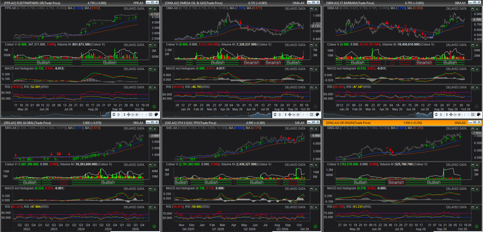The image size is (483, 232).
Task: Close the SXE.AX volume pane
Action: tap(317, 165)
